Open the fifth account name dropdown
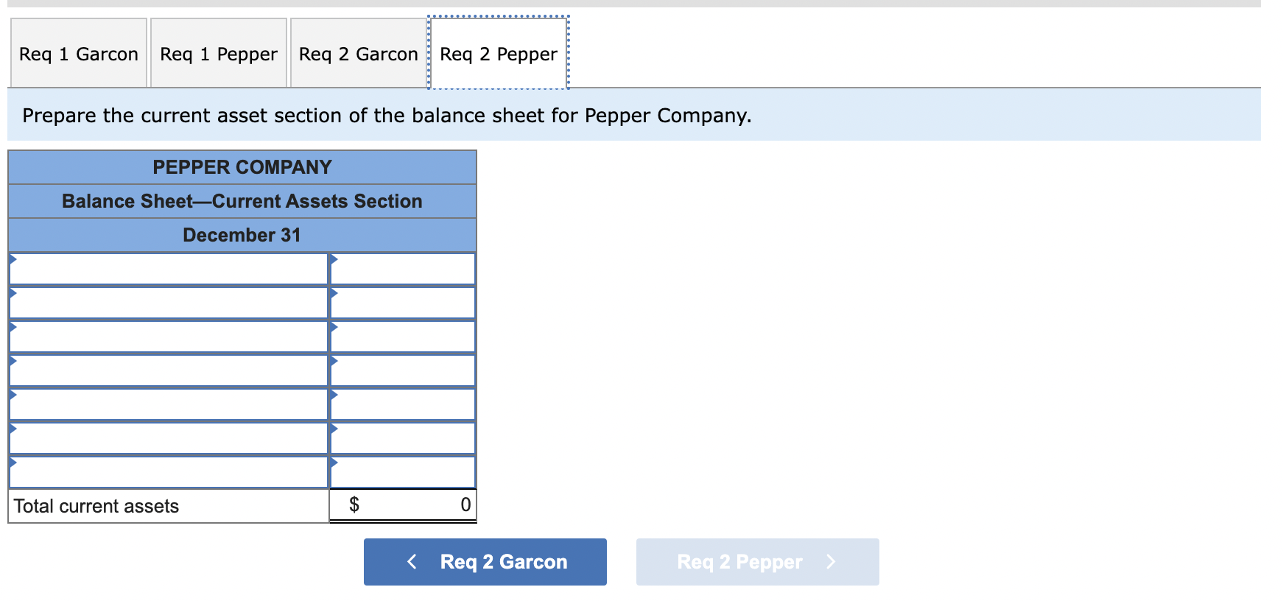The width and height of the screenshot is (1283, 601). (168, 404)
